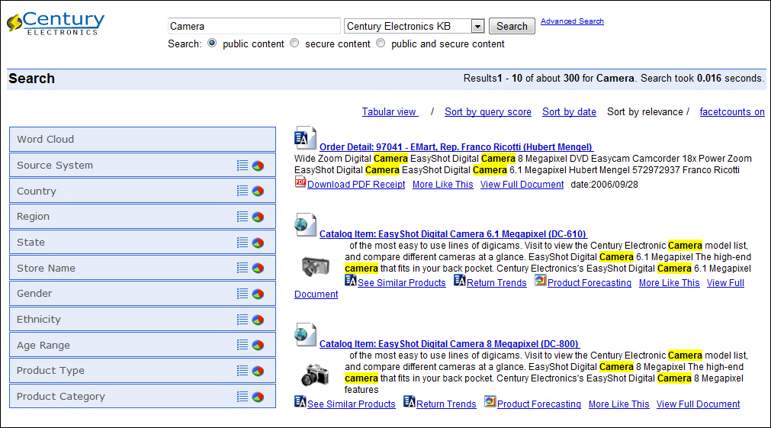The height and width of the screenshot is (428, 771).
Task: Expand the Country facet panel
Action: (143, 191)
